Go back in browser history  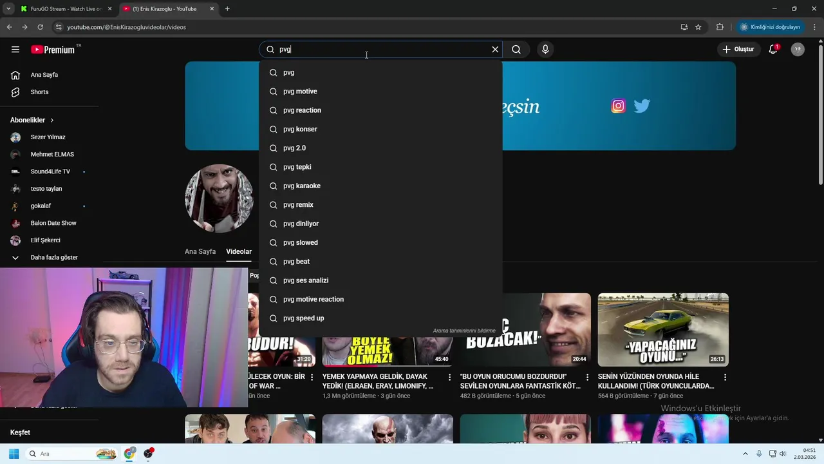9,27
